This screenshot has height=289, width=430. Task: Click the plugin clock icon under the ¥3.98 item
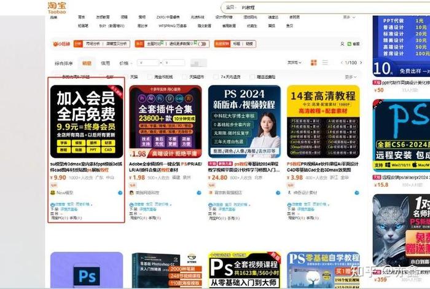coord(289,205)
